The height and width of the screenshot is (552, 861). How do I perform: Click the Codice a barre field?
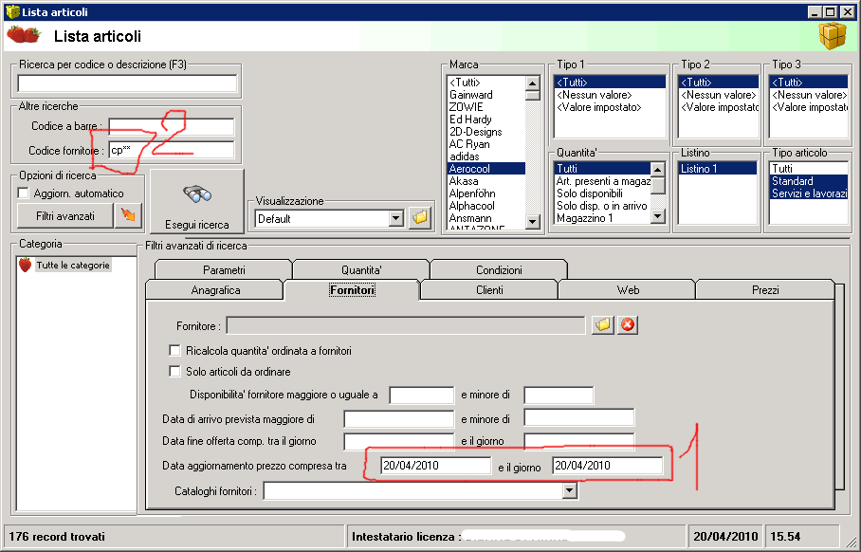click(x=172, y=126)
